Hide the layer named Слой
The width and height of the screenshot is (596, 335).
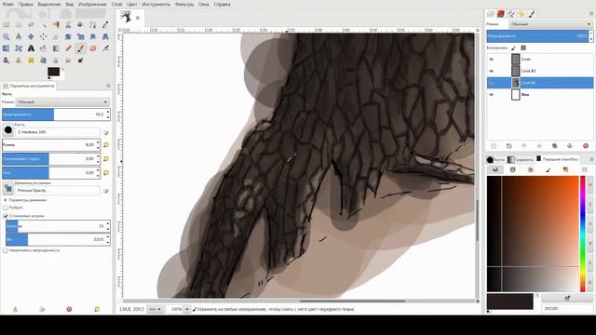[491, 60]
